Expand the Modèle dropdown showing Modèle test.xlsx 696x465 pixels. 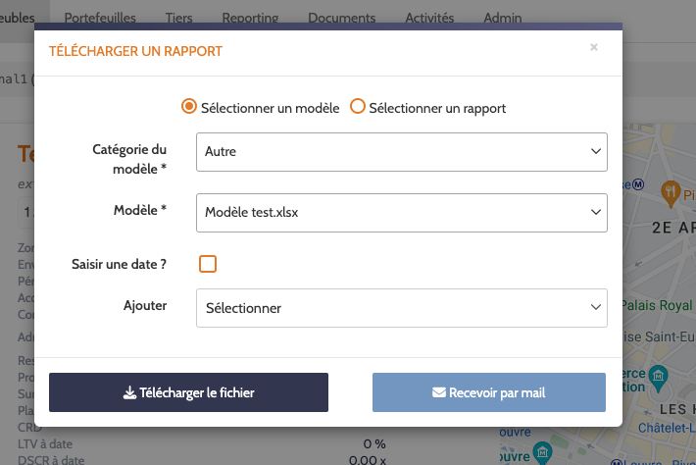pyautogui.click(x=402, y=212)
